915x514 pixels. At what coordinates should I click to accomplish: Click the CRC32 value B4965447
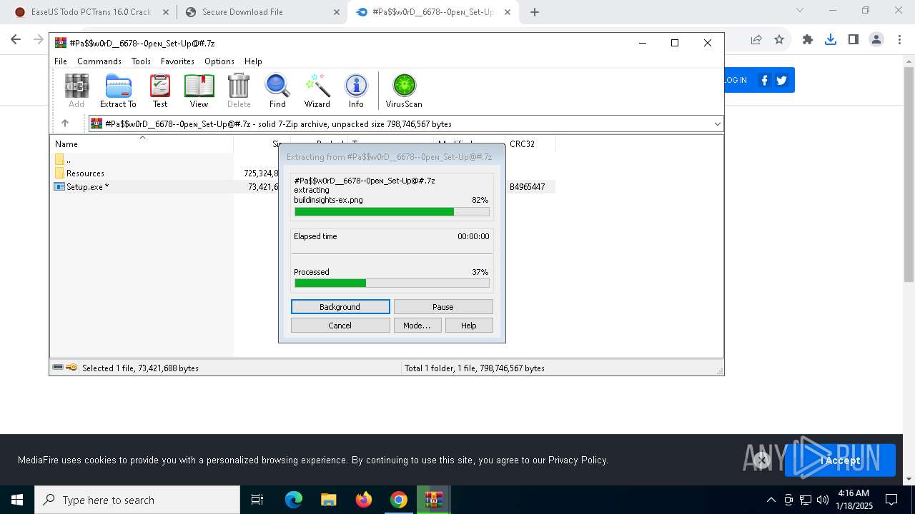tap(528, 186)
